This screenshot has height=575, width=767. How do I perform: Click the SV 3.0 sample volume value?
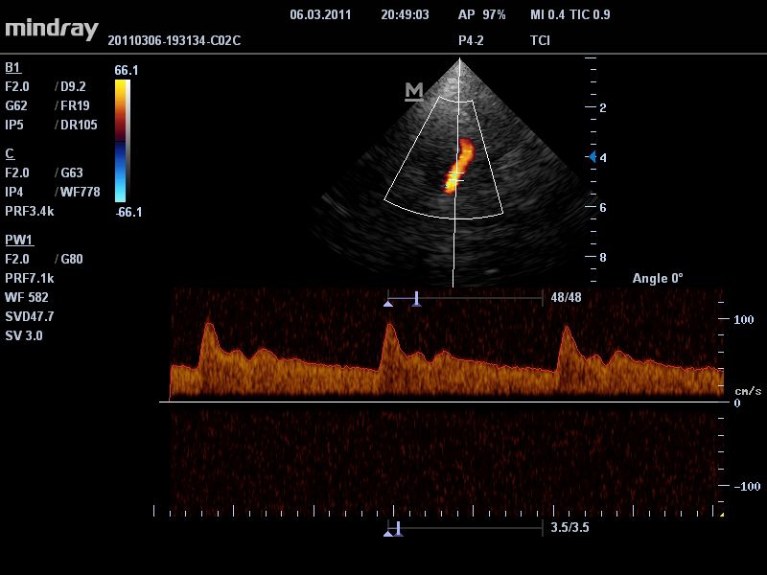pyautogui.click(x=24, y=336)
